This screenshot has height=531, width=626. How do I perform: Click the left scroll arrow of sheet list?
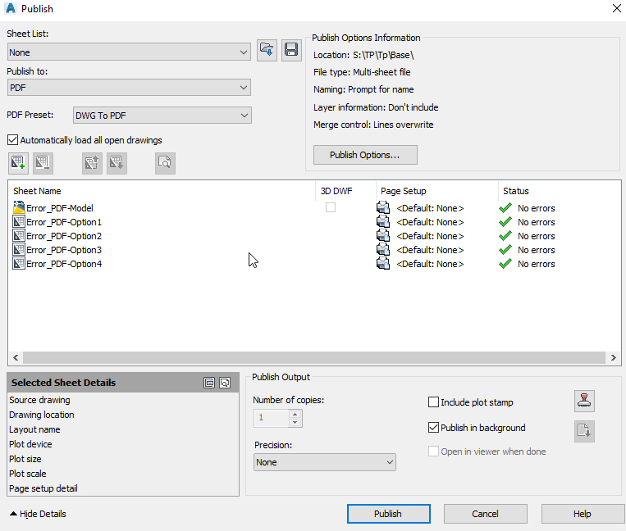tap(16, 357)
